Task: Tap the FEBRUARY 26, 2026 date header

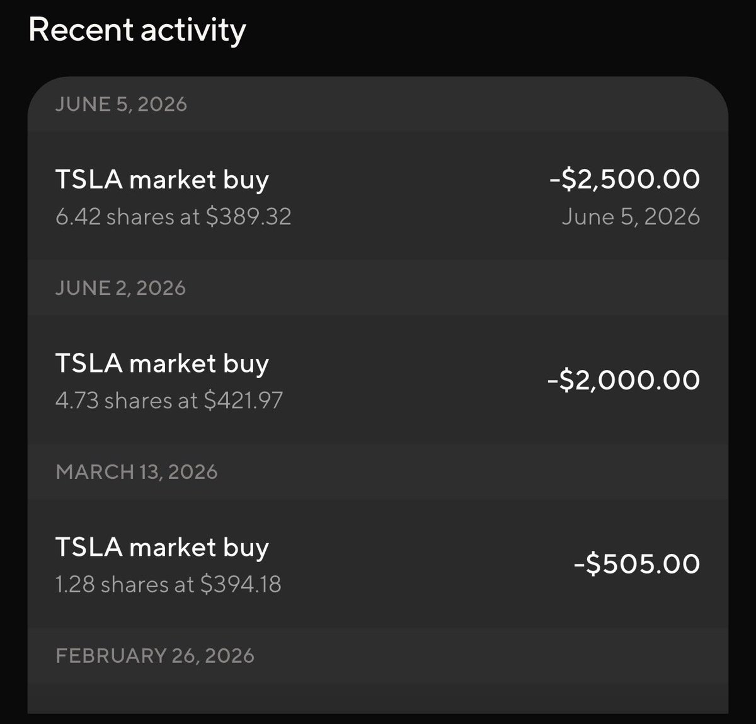Action: click(x=155, y=655)
